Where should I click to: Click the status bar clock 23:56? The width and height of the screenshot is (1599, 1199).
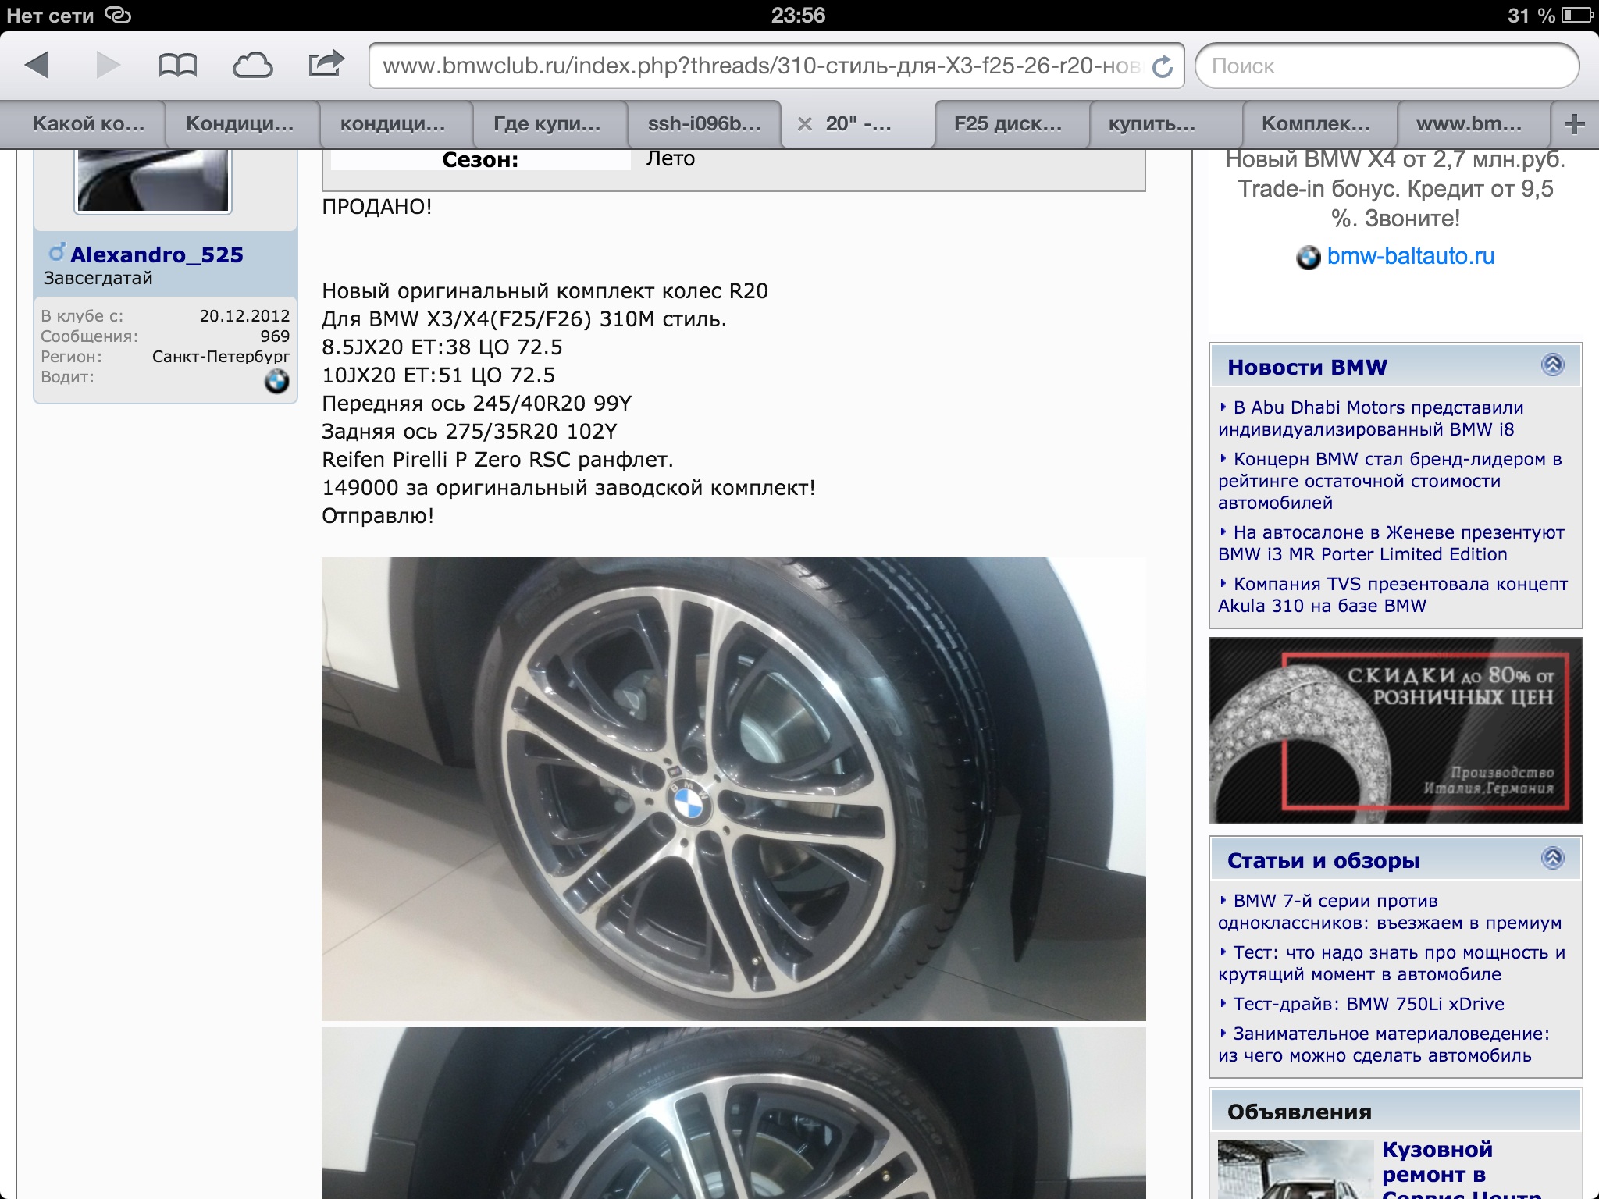(798, 15)
